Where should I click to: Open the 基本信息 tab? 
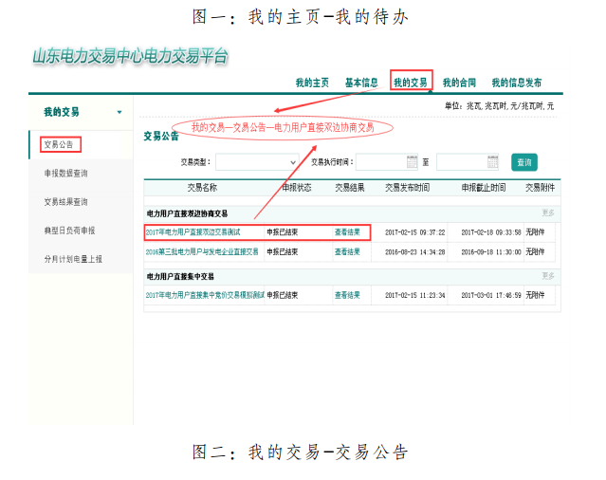(x=361, y=83)
